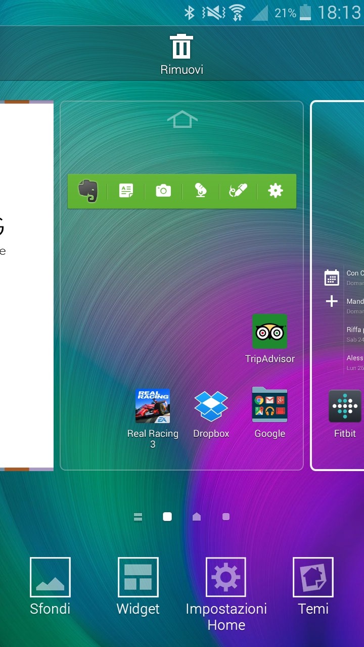The image size is (364, 647).
Task: Open the TripAdvisor app
Action: 269,332
